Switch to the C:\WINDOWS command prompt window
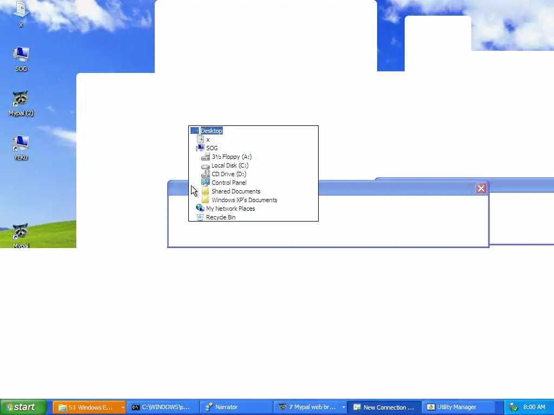The image size is (554, 415). point(163,407)
